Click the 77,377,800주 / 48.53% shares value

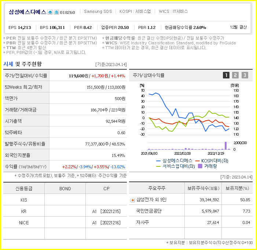click(105, 144)
